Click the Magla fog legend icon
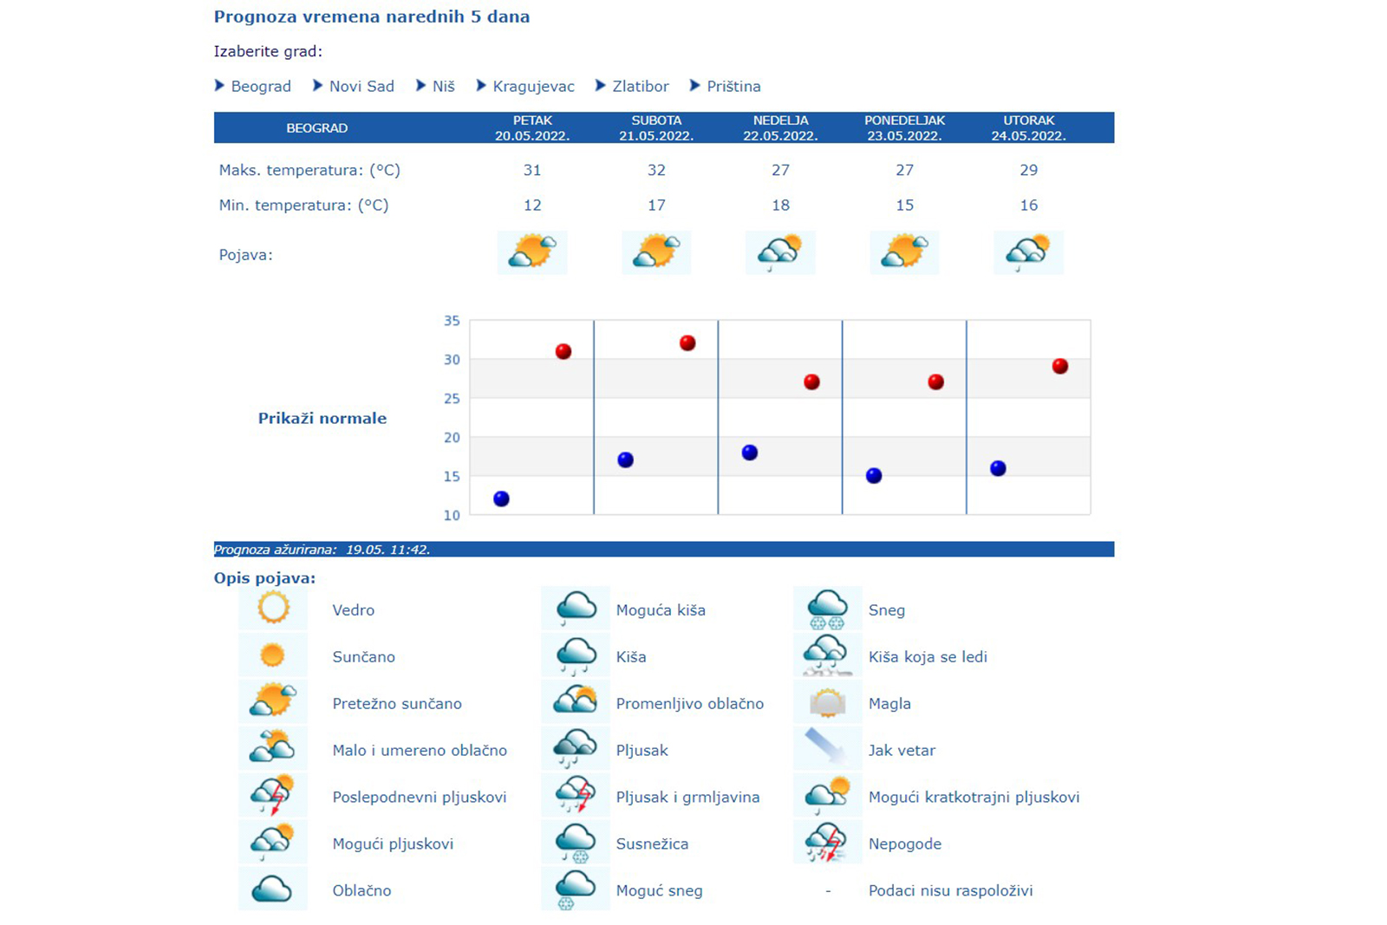 point(827,702)
